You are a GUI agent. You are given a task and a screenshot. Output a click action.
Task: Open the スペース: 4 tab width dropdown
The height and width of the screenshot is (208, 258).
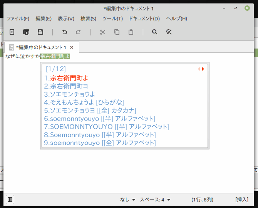coord(155,200)
